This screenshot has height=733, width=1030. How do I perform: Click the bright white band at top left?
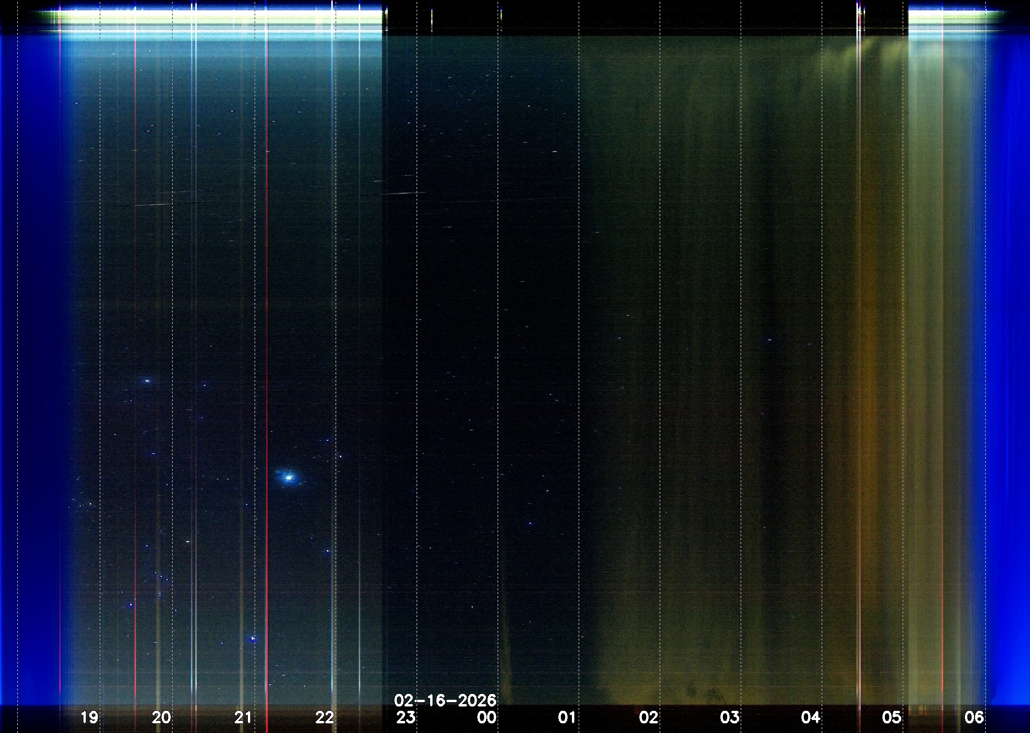click(217, 14)
